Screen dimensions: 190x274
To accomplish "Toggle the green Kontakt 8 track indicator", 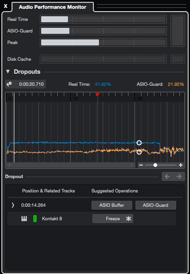I will tap(35, 219).
